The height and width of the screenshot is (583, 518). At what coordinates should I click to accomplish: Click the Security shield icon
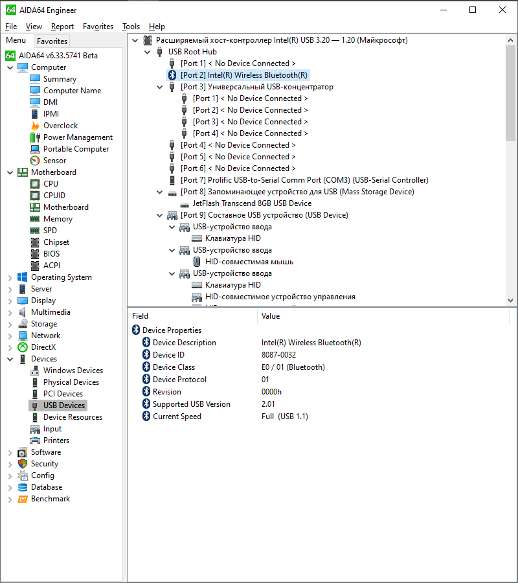[23, 464]
